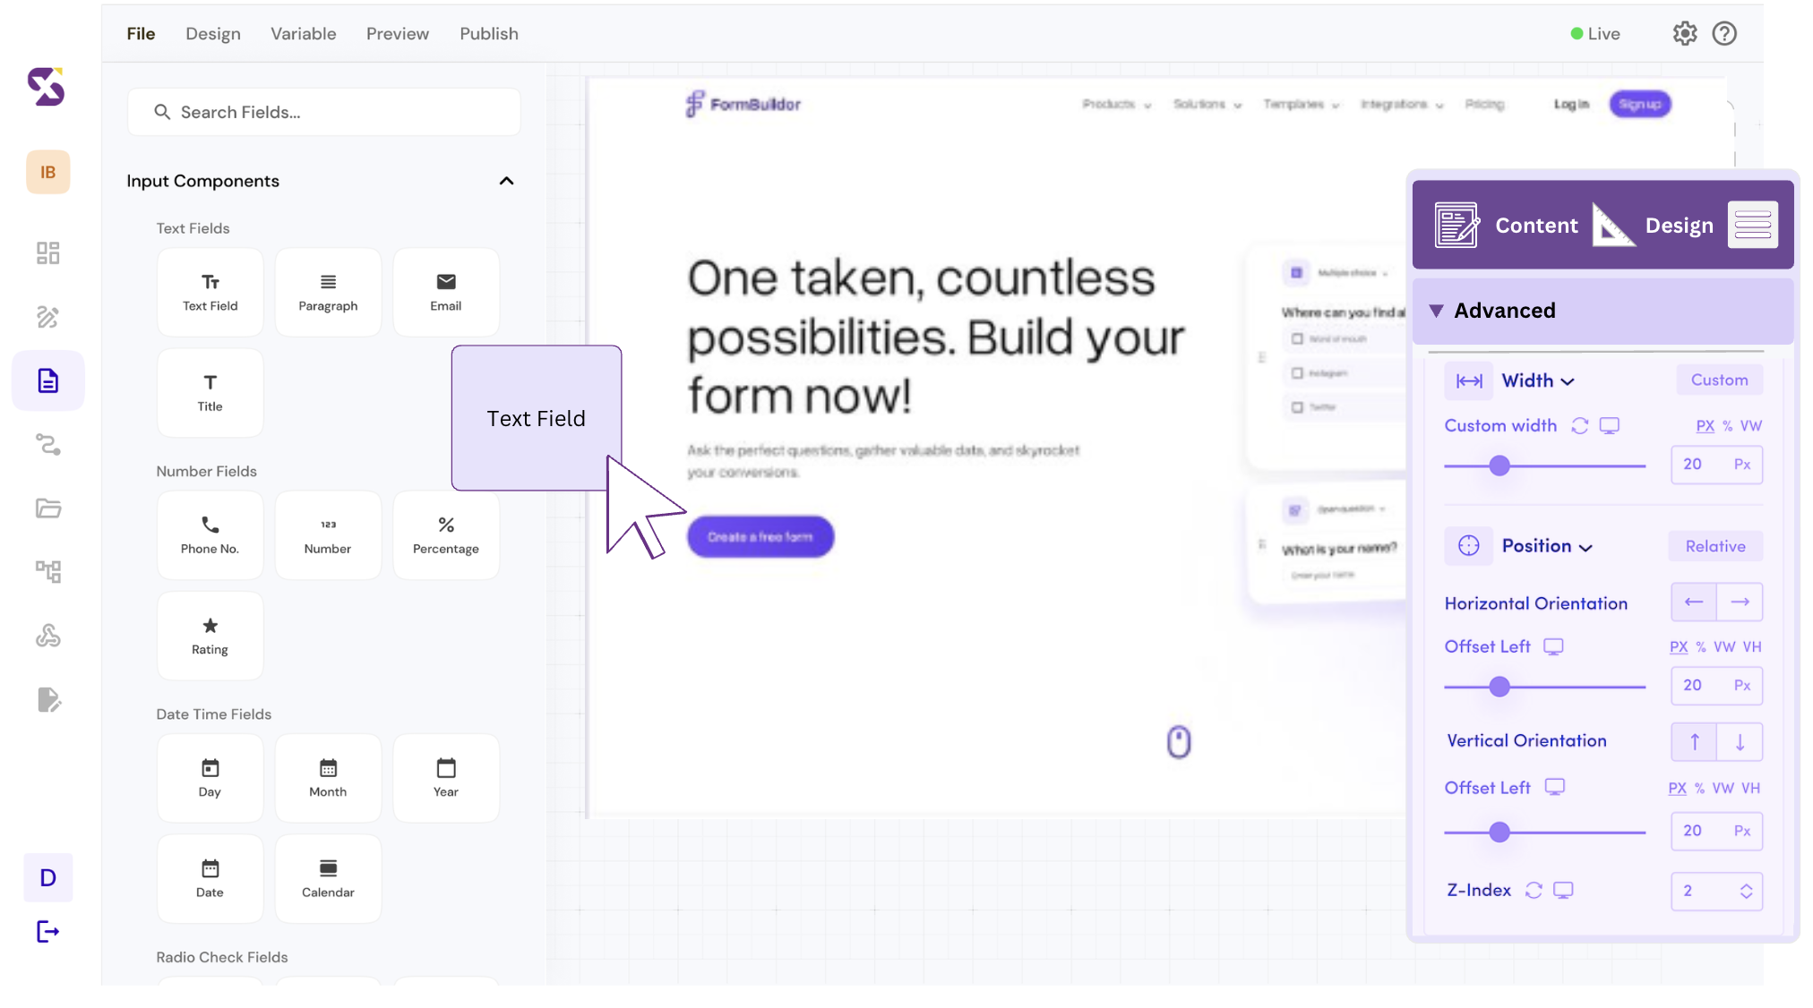
Task: Drag the Custom width slider
Action: pyautogui.click(x=1499, y=463)
